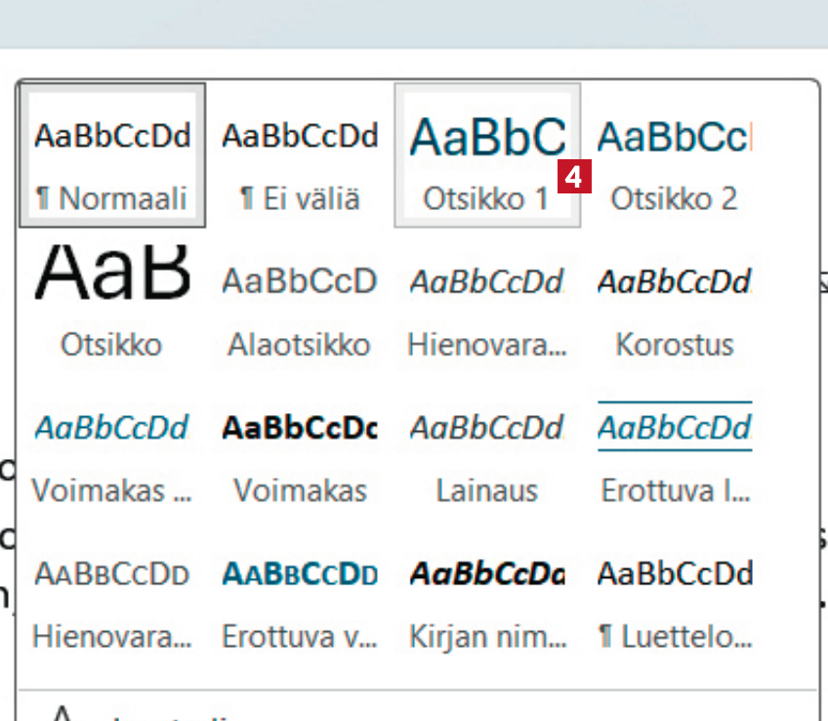
Task: Apply the large Otsikko title style
Action: (x=111, y=301)
